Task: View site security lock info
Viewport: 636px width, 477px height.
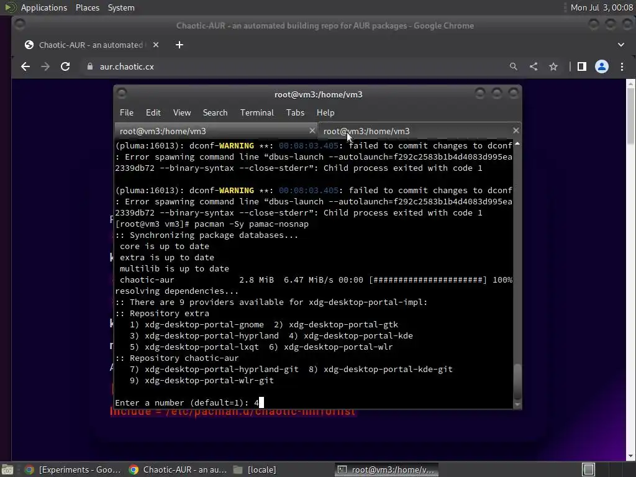Action: click(x=90, y=66)
